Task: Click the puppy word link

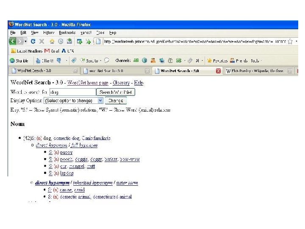Action: click(67, 152)
